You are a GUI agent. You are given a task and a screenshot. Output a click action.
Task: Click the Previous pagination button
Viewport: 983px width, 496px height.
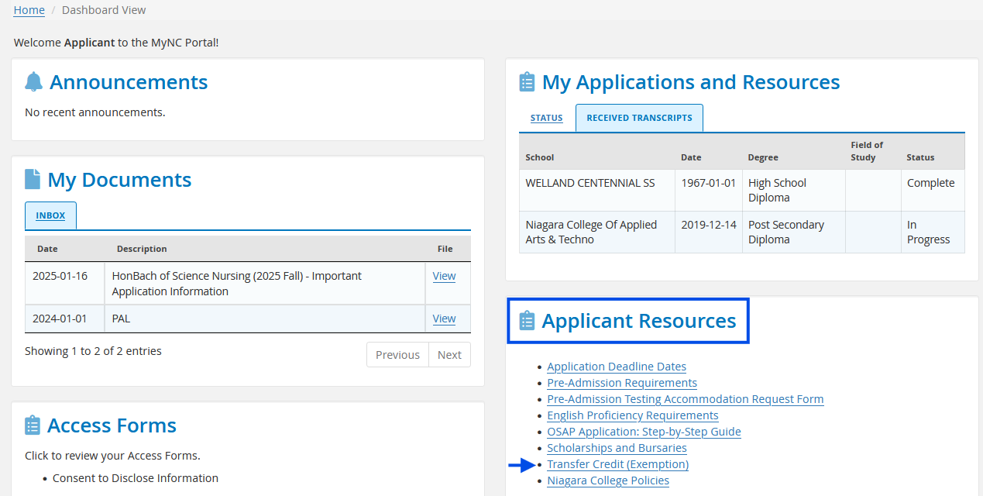pos(397,354)
